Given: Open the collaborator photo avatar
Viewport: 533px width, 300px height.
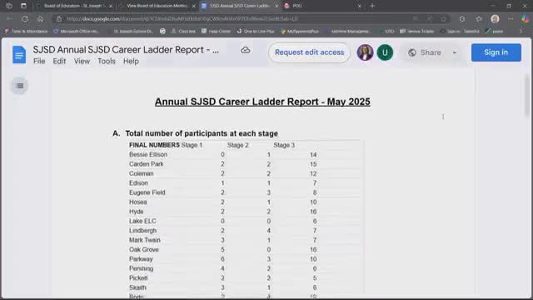Looking at the screenshot, I should [x=365, y=52].
